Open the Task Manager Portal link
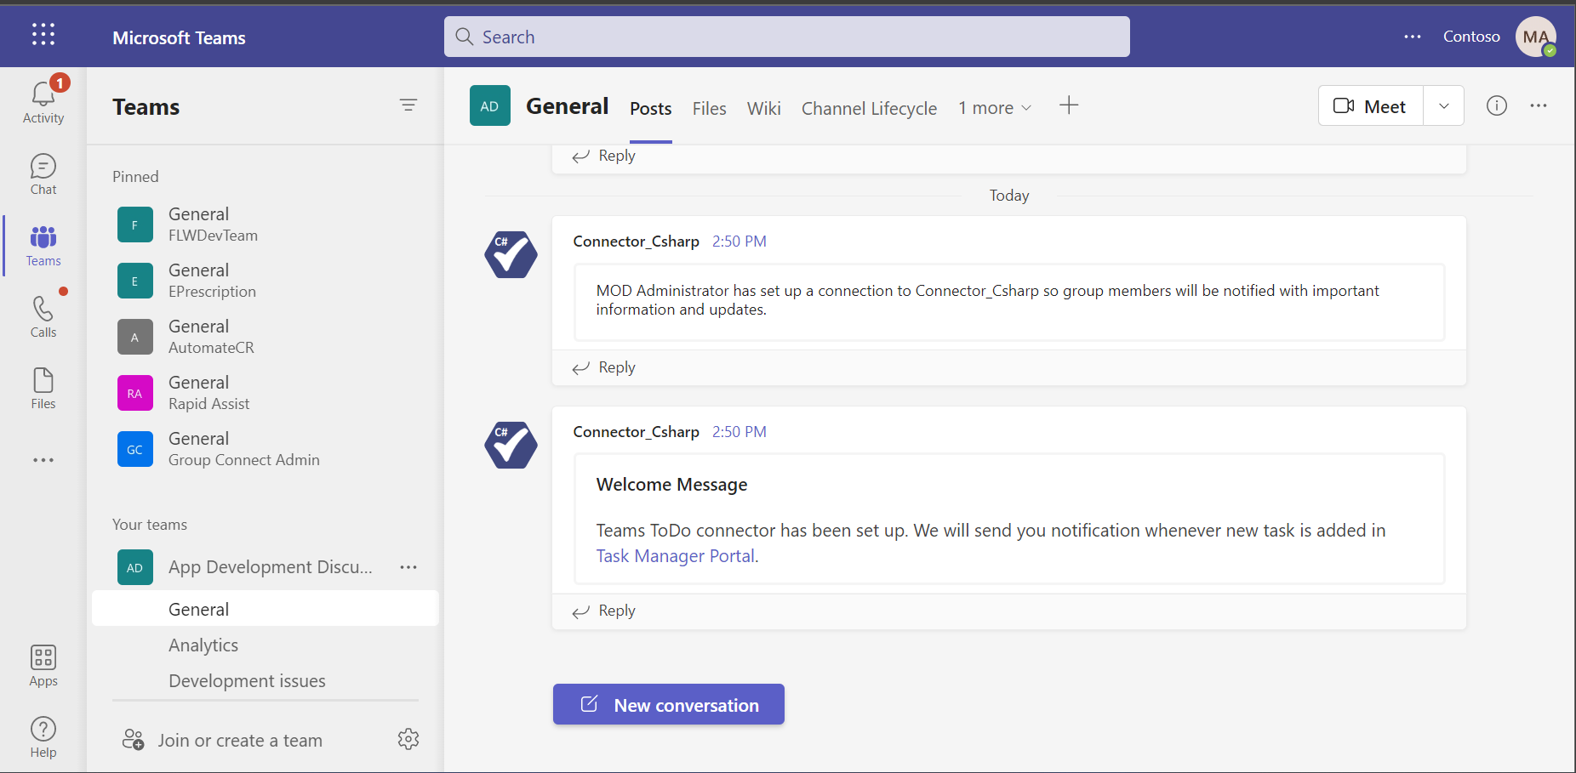Image resolution: width=1576 pixels, height=773 pixels. pos(676,555)
